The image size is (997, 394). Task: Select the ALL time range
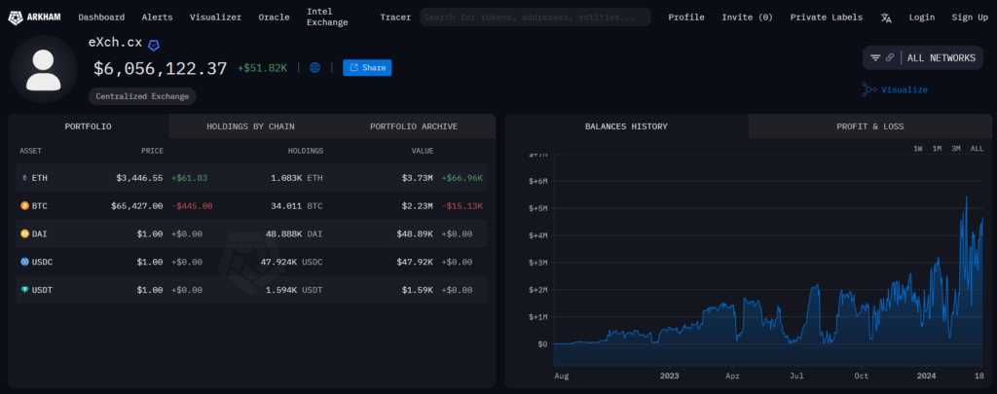(x=977, y=149)
